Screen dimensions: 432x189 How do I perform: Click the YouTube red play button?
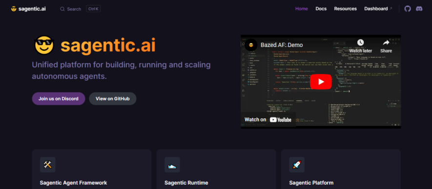[x=321, y=82]
